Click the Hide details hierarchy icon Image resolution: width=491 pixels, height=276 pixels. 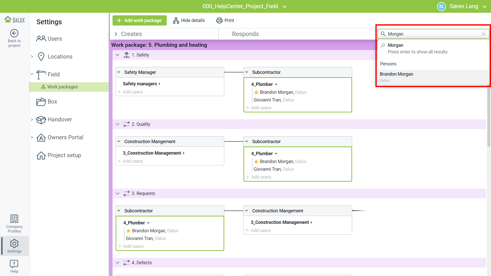(x=176, y=20)
